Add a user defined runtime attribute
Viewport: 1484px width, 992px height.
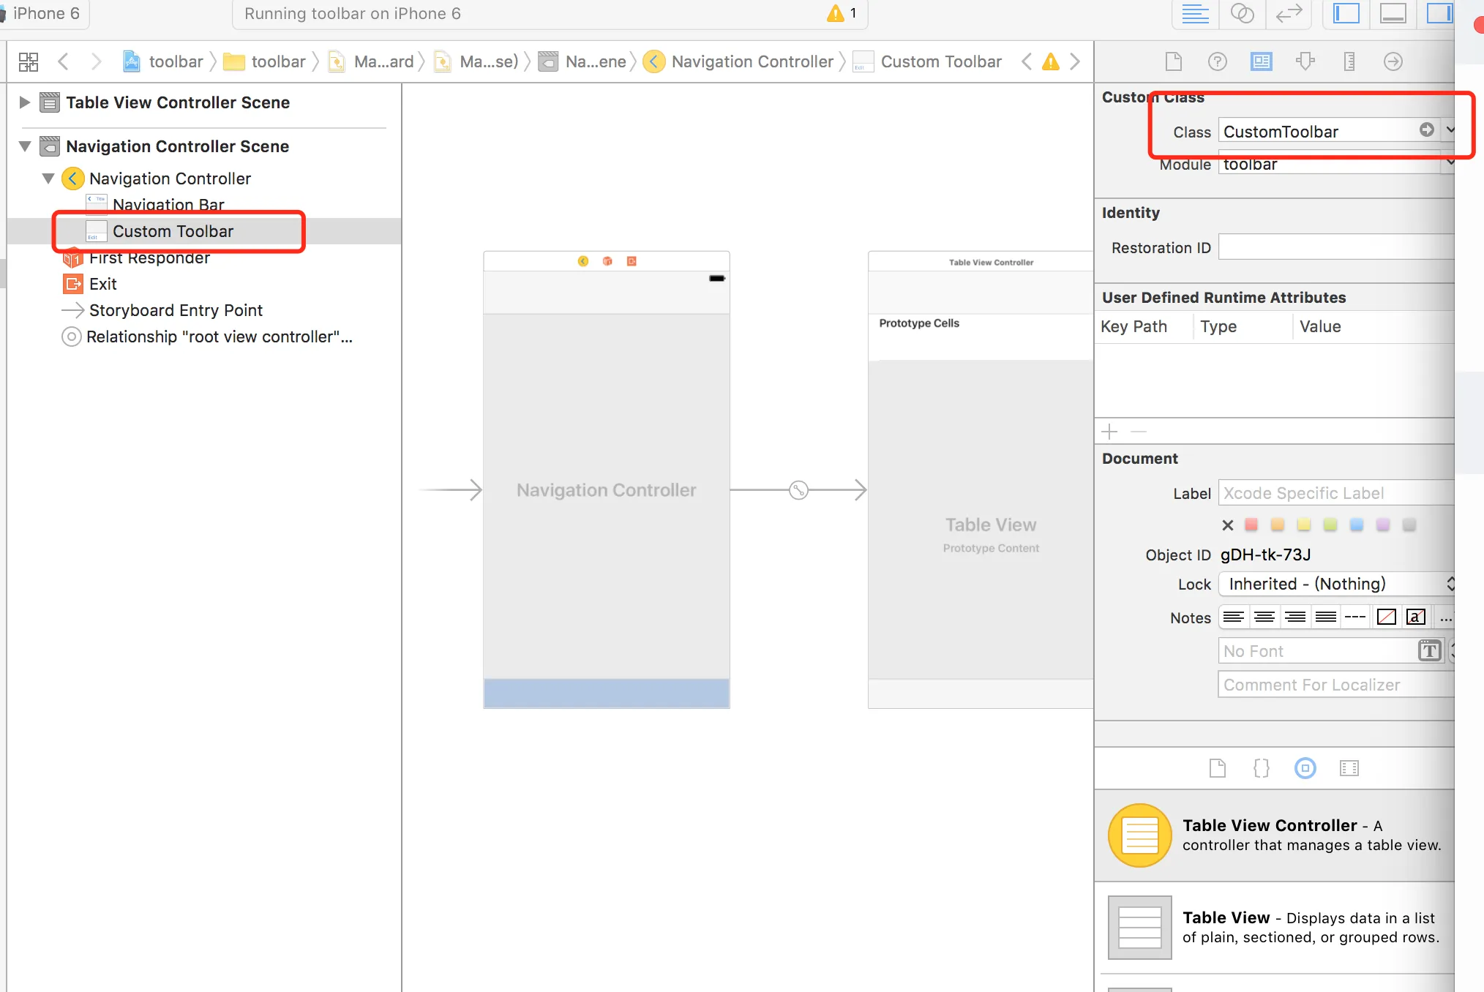point(1109,432)
